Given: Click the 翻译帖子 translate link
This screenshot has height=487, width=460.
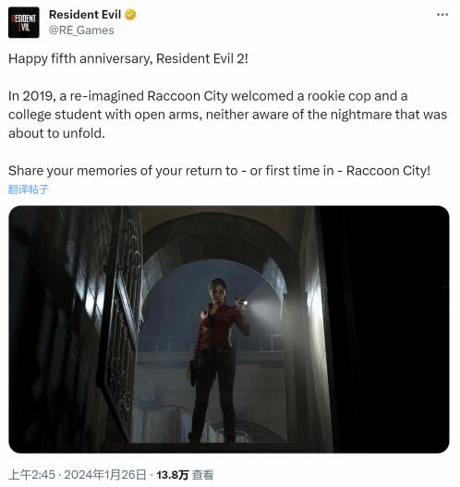Looking at the screenshot, I should tap(29, 189).
